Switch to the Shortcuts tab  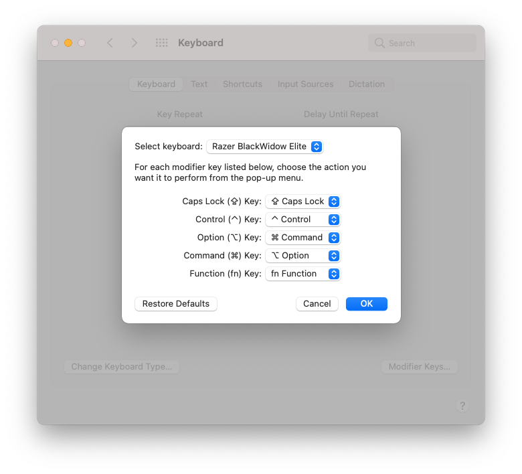242,84
